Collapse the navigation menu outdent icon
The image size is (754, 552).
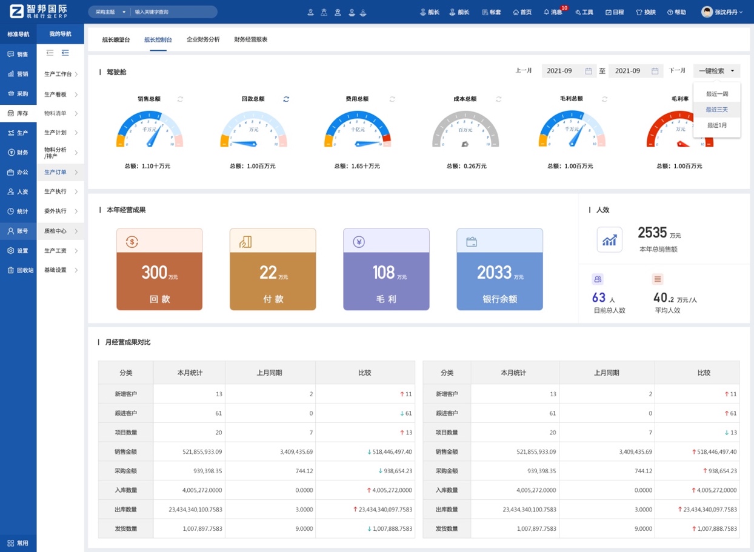pyautogui.click(x=50, y=53)
